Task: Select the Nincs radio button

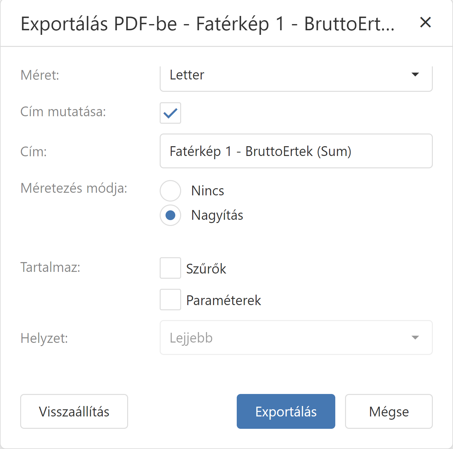Action: coord(170,191)
